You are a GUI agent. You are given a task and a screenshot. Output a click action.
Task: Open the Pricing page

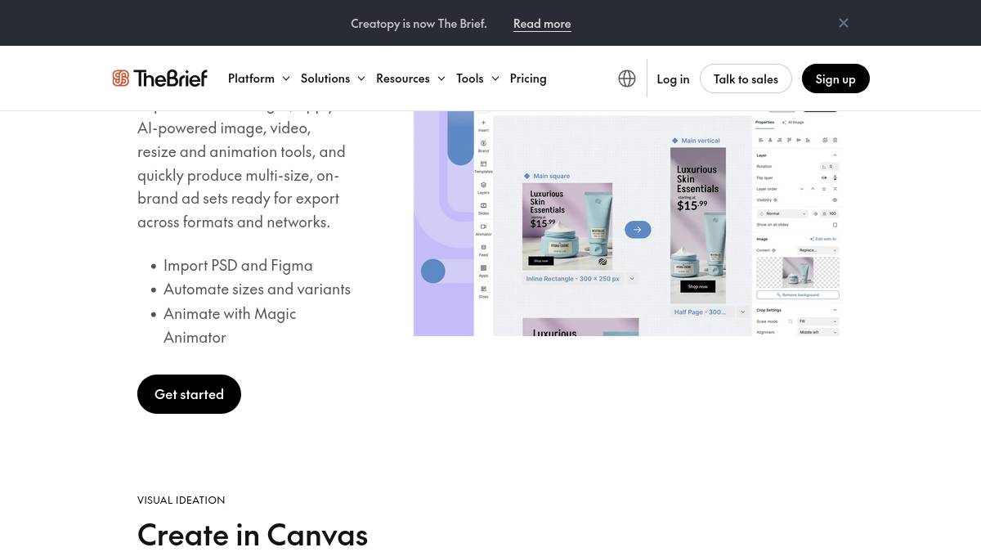click(x=528, y=79)
